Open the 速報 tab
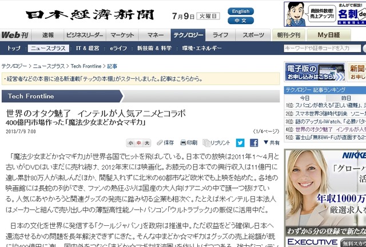 click(48, 35)
